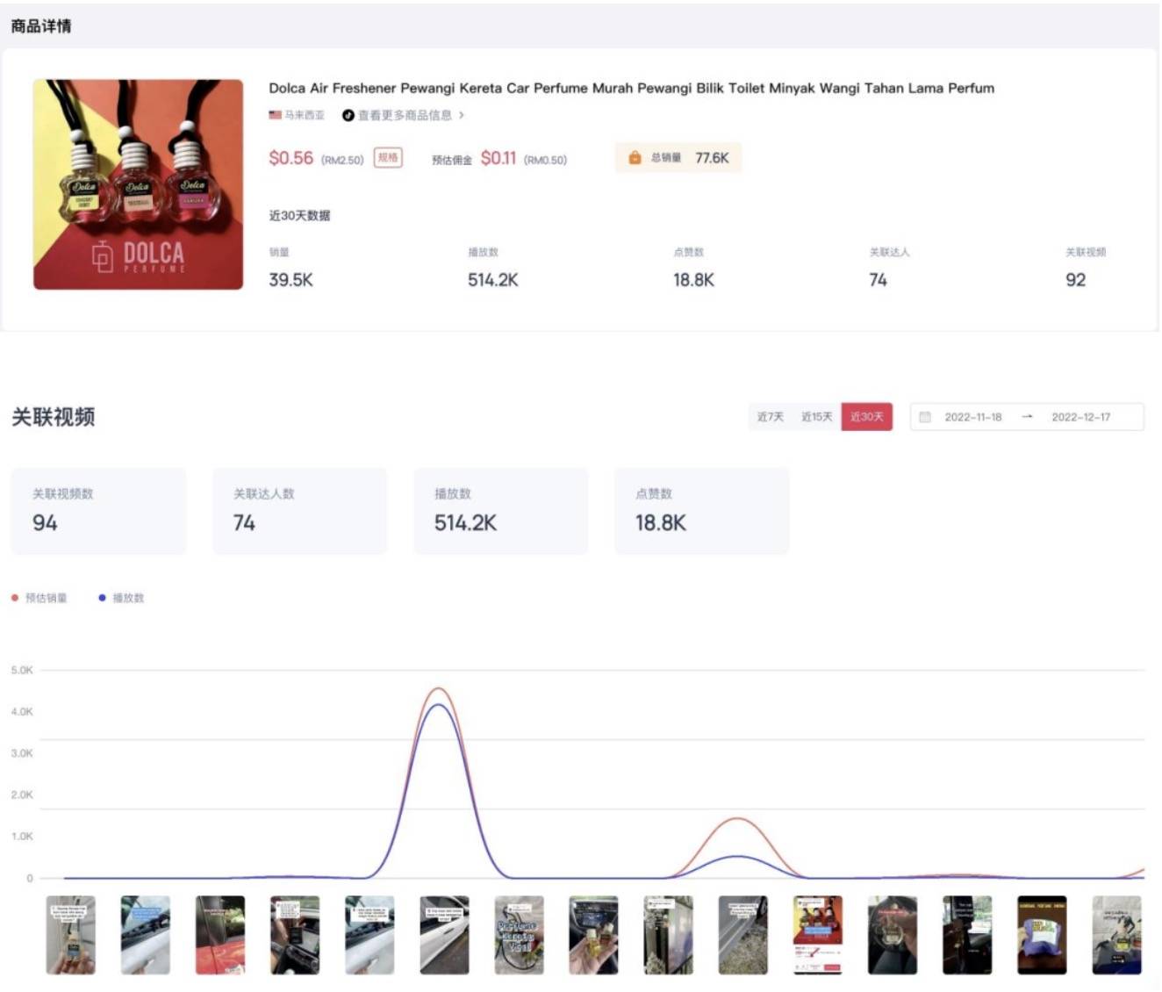Open the fourth video thumbnail in the row
Image resolution: width=1162 pixels, height=992 pixels.
[x=295, y=935]
